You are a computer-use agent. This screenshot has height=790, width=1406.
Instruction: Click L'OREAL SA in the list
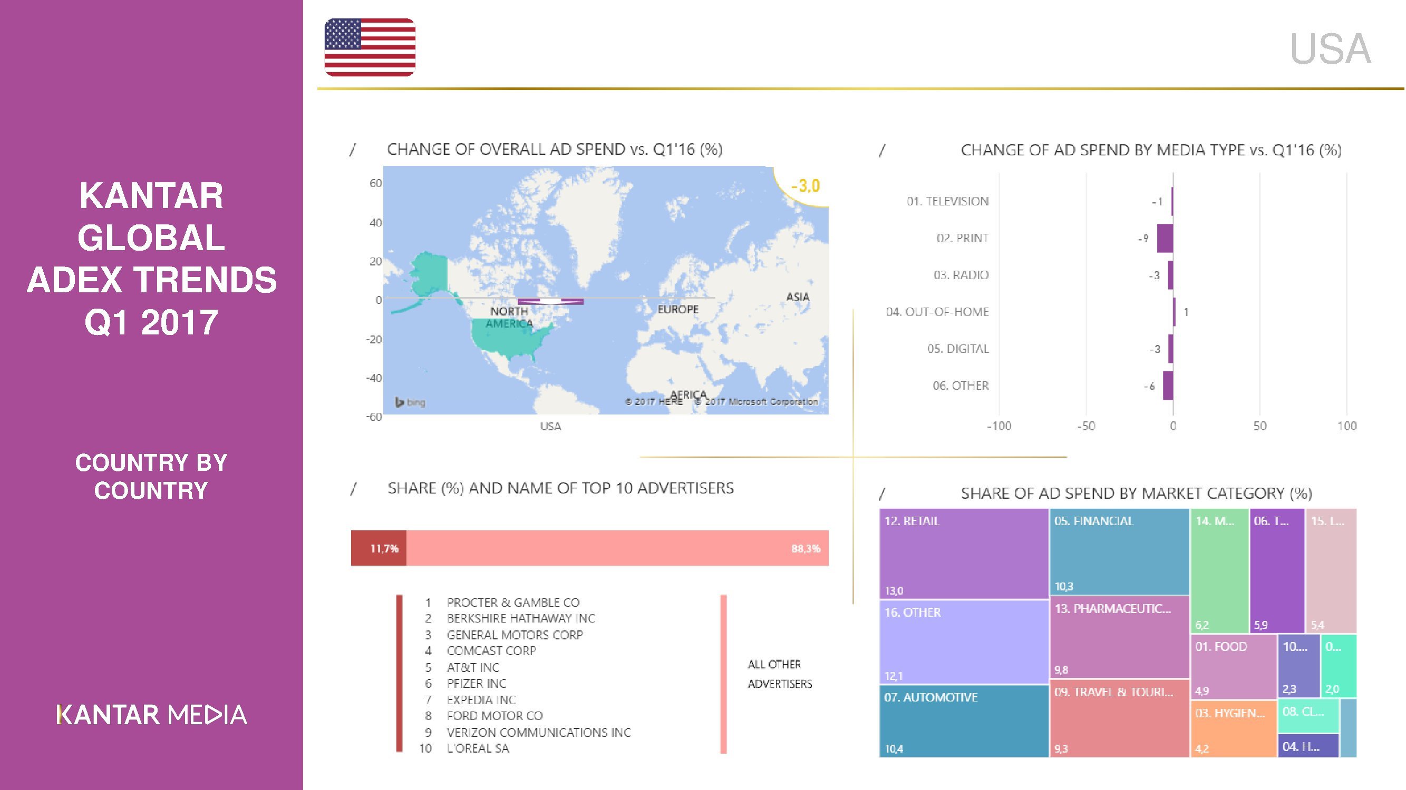coord(478,748)
